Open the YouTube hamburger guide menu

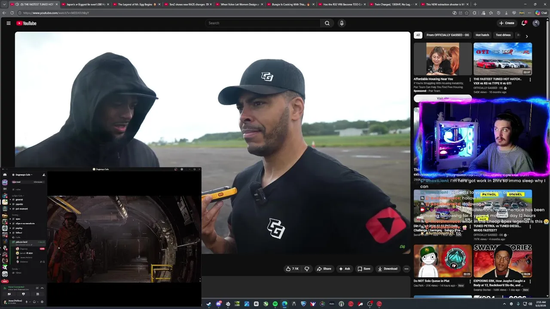[x=8, y=23]
